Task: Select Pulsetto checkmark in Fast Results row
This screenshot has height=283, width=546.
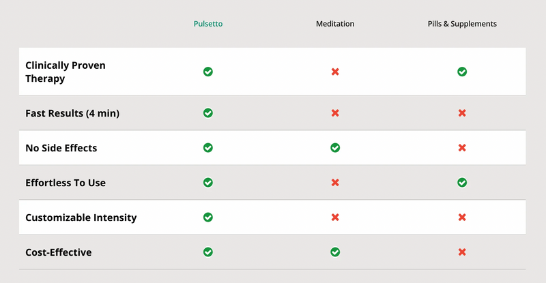Action: pyautogui.click(x=208, y=113)
